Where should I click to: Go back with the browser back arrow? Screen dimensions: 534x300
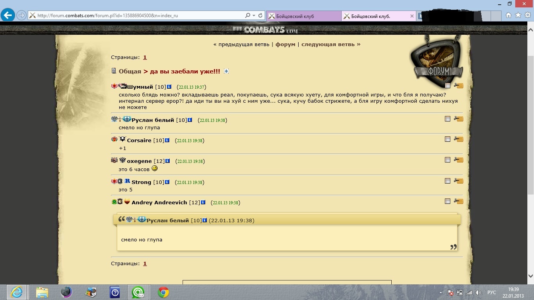(x=8, y=16)
